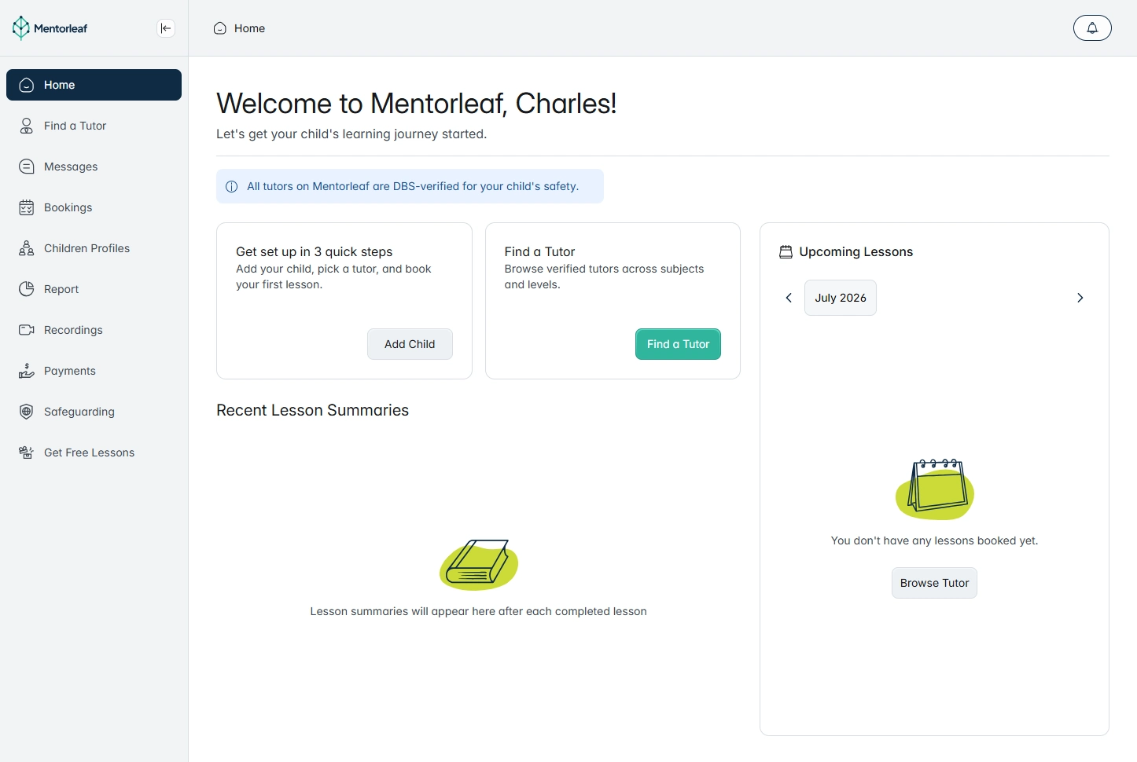1137x762 pixels.
Task: Go to next month in calendar
Action: coord(1080,298)
